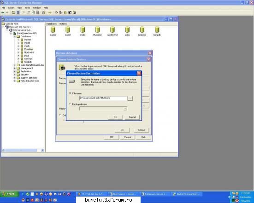Open the Help menu

[x=46, y=8]
